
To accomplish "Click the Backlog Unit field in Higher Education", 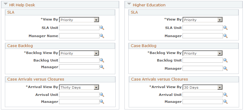I will [x=203, y=60].
